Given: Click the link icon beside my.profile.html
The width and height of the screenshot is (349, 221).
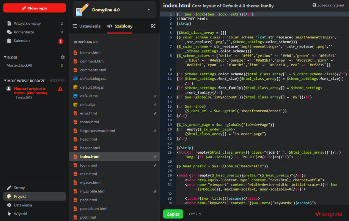Looking at the screenshot, I should coord(155,191).
